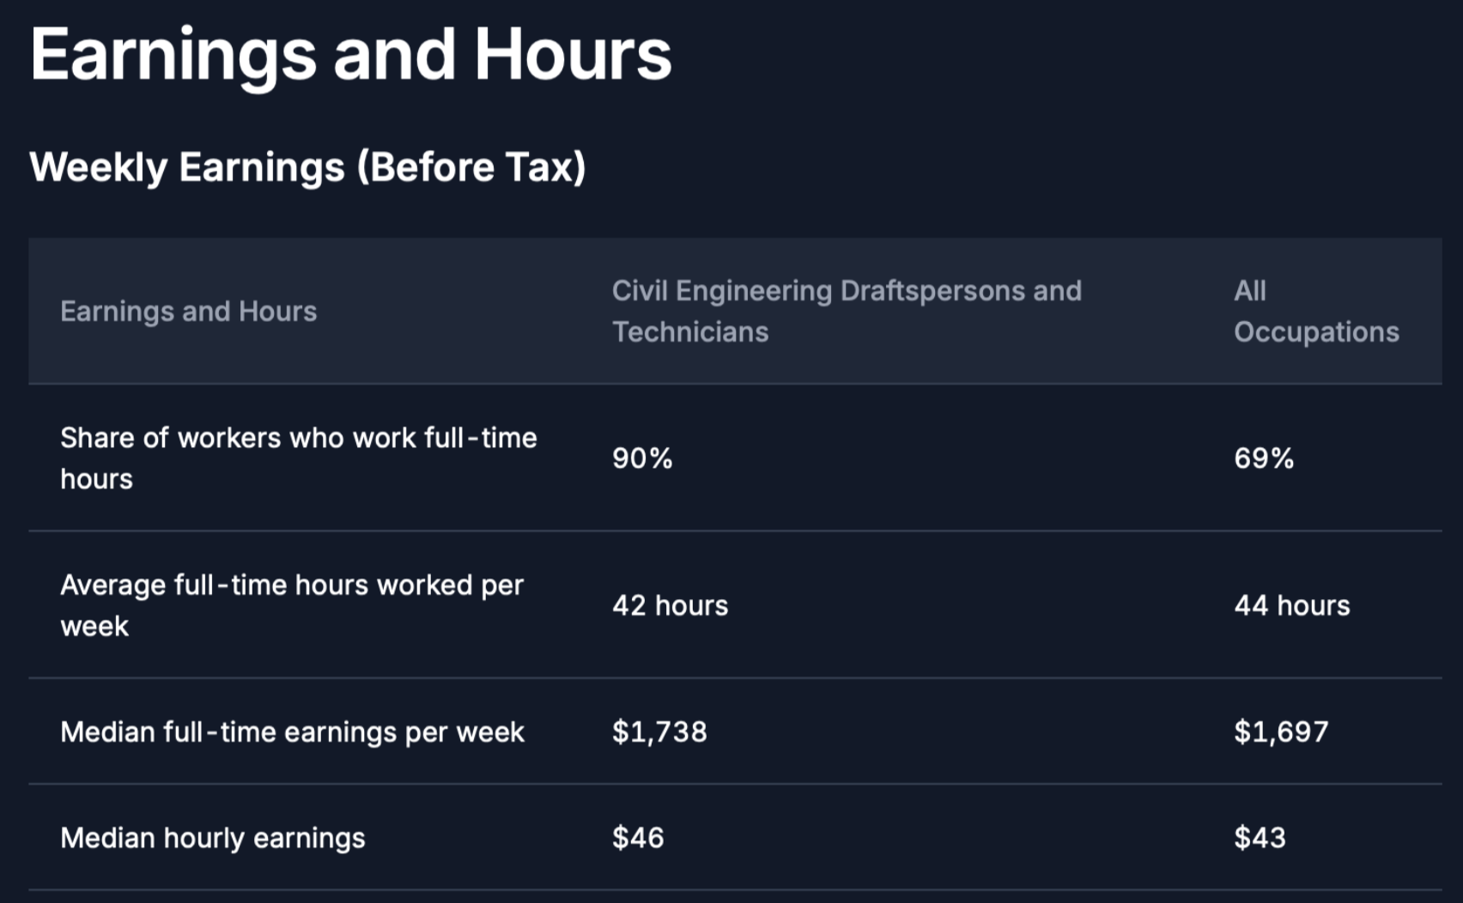1463x903 pixels.
Task: Click Median full-time earnings per week label
Action: (292, 732)
